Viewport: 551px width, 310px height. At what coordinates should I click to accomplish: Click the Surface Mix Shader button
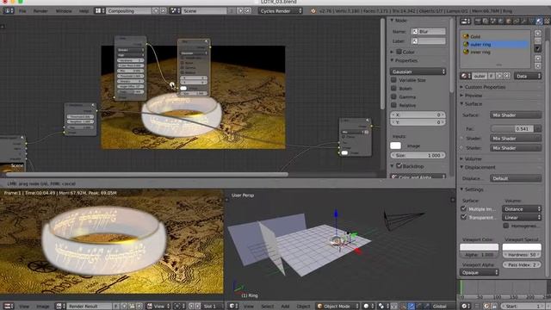(516, 115)
